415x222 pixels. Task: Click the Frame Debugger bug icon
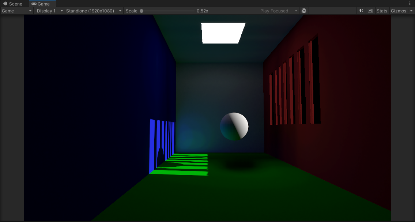point(304,11)
